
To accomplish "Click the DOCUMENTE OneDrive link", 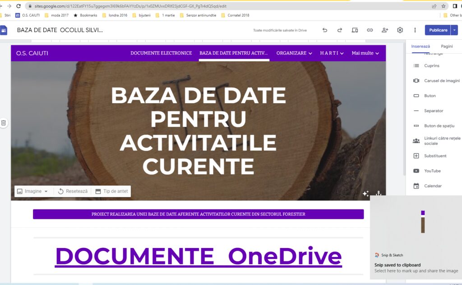I will pyautogui.click(x=198, y=256).
